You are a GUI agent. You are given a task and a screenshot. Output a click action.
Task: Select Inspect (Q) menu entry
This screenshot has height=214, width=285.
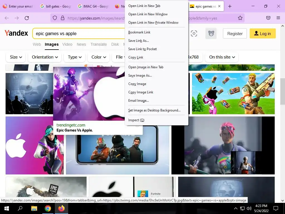point(156,120)
